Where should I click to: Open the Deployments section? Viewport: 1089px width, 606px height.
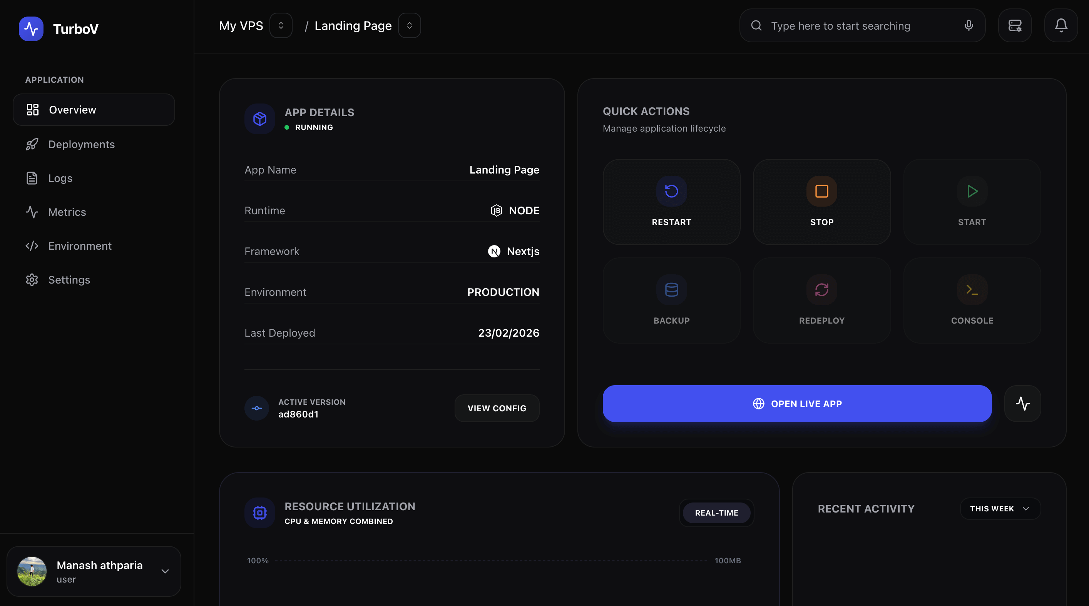pyautogui.click(x=81, y=144)
